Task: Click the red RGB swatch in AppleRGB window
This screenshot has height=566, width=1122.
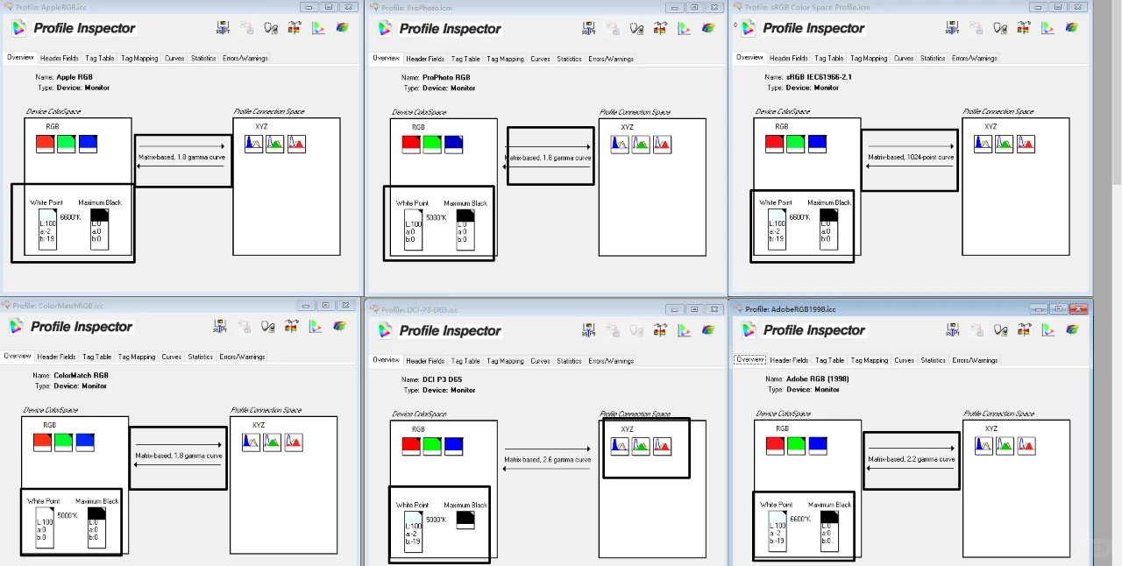Action: [46, 144]
